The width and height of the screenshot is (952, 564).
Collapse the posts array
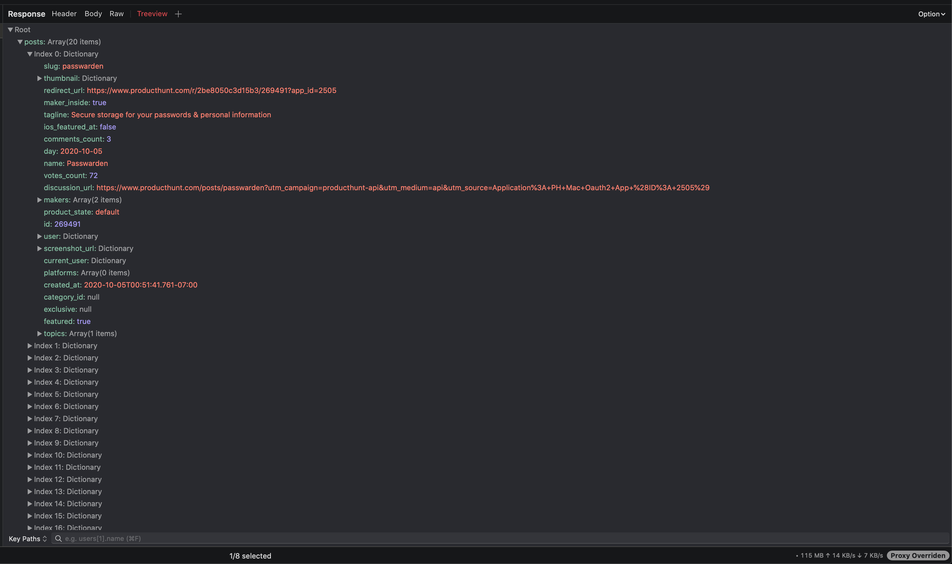[20, 42]
